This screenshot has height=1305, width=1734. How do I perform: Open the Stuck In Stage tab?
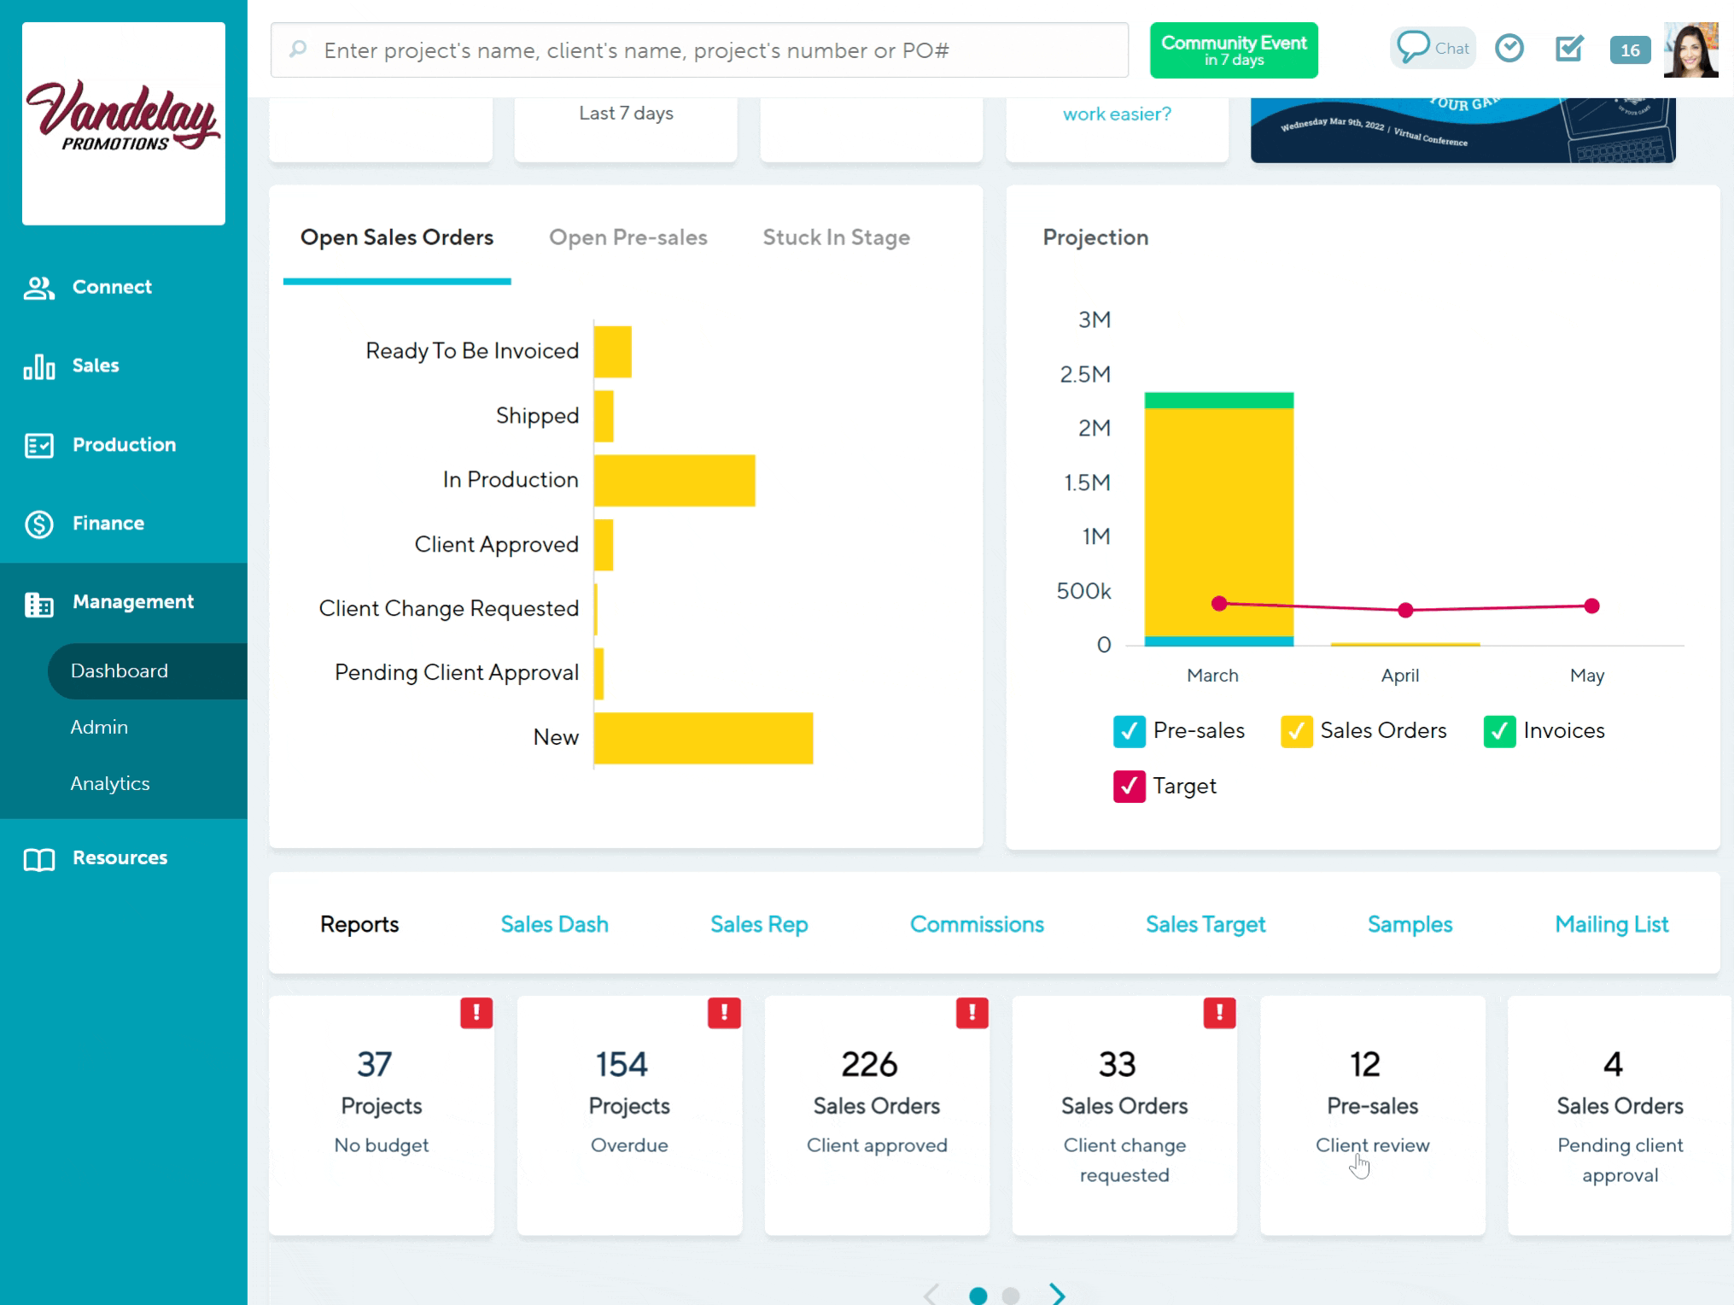[837, 237]
